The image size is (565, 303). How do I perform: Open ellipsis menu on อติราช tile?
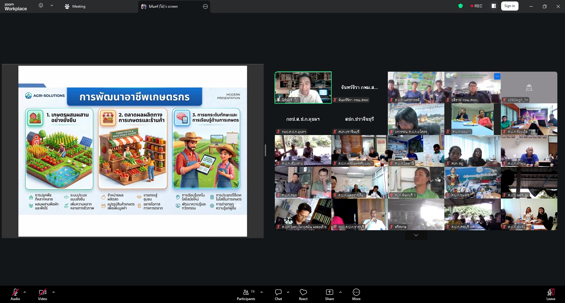pyautogui.click(x=497, y=76)
